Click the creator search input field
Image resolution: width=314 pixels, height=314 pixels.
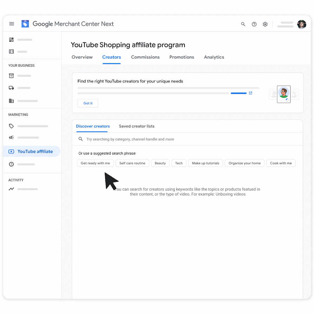pos(187,139)
